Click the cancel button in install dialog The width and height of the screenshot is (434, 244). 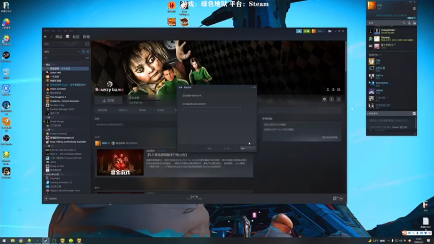click(247, 149)
